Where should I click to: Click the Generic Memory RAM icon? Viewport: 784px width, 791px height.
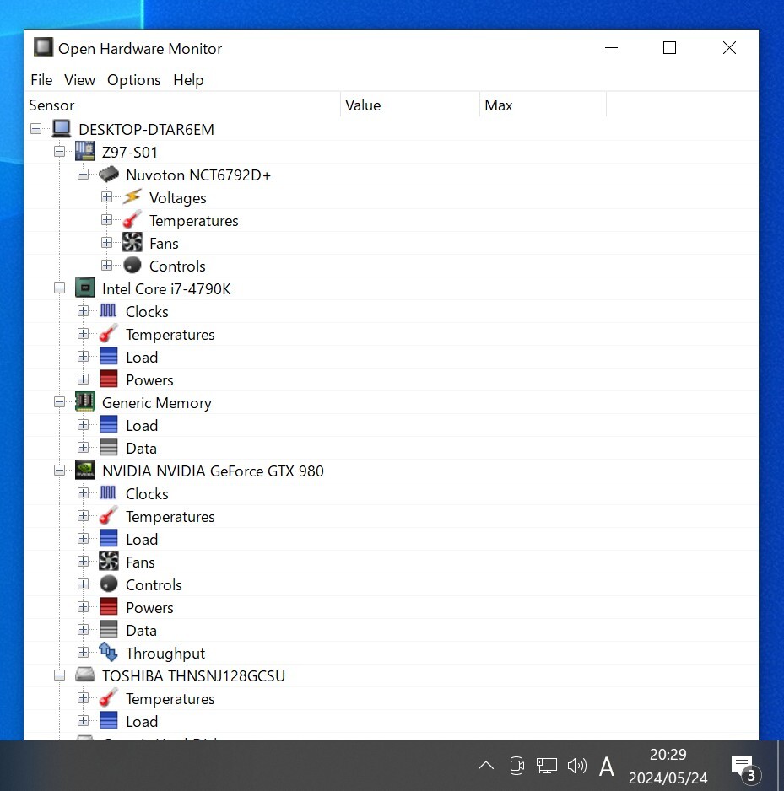[x=84, y=401]
